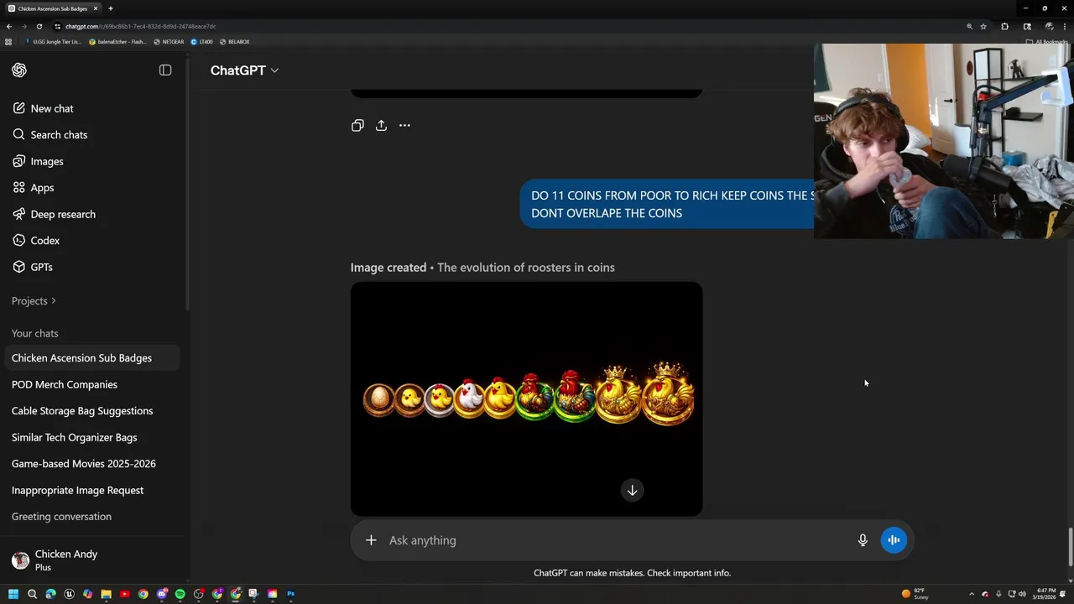This screenshot has width=1074, height=604.
Task: Open the generated rooster coins image
Action: (526, 398)
